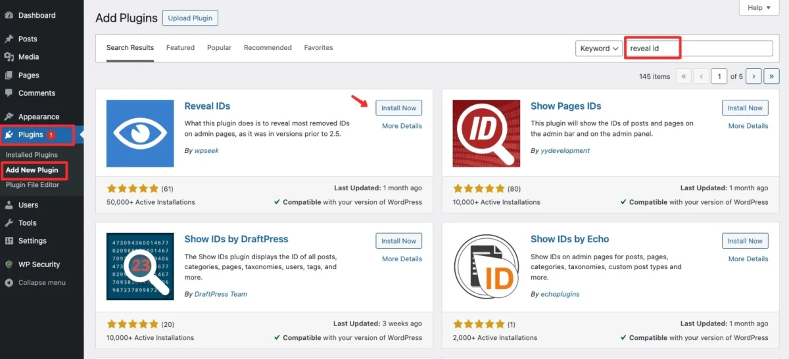789x359 pixels.
Task: Go to previous results page
Action: click(701, 76)
